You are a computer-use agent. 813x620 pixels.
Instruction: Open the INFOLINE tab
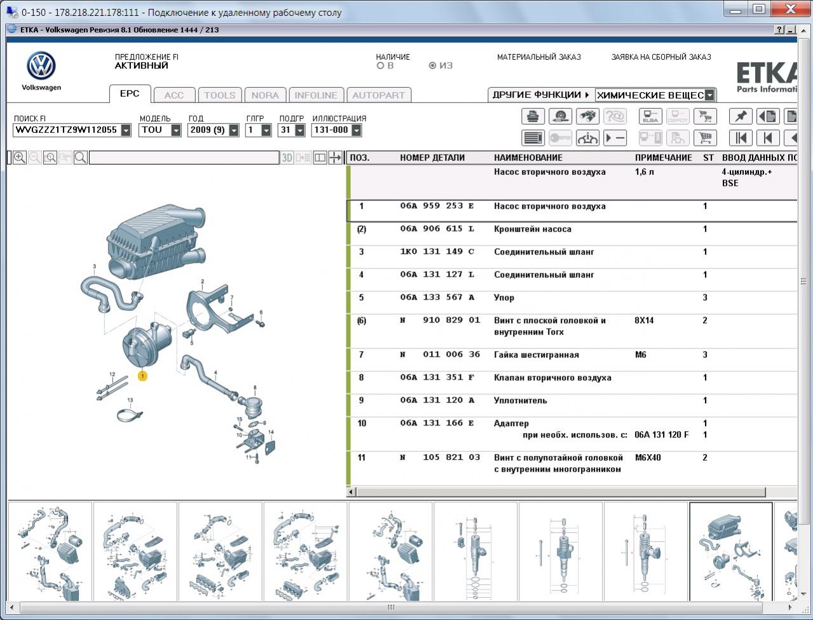click(x=316, y=95)
